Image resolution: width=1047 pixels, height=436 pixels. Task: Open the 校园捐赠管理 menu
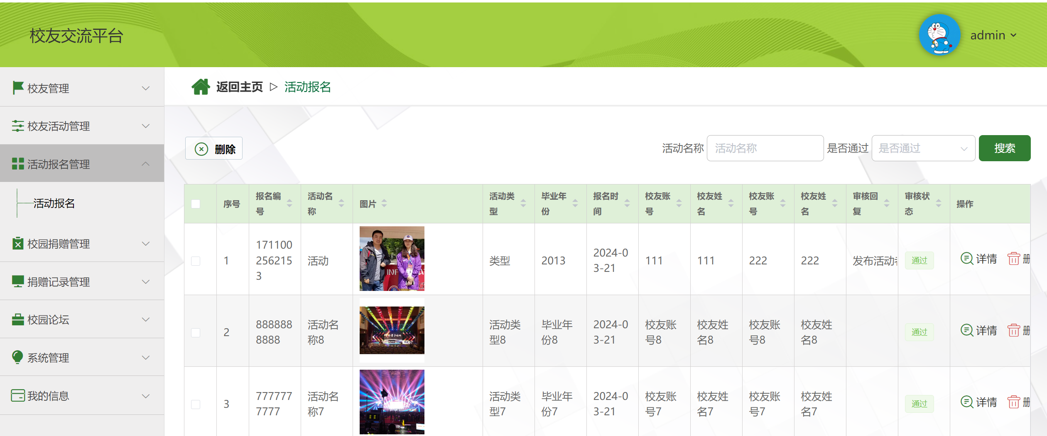tap(82, 244)
